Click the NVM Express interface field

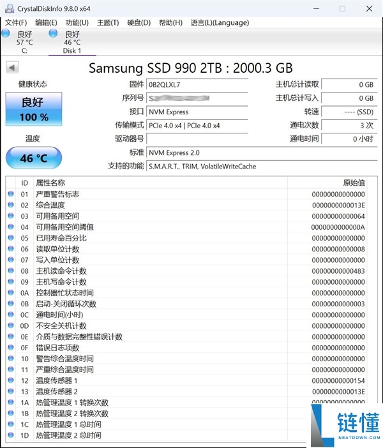(197, 112)
